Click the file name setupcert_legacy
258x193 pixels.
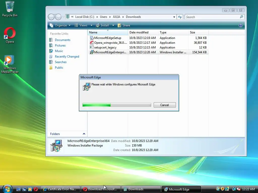click(x=105, y=47)
